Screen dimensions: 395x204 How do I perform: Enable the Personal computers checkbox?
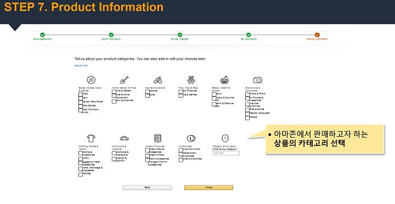pyautogui.click(x=247, y=114)
